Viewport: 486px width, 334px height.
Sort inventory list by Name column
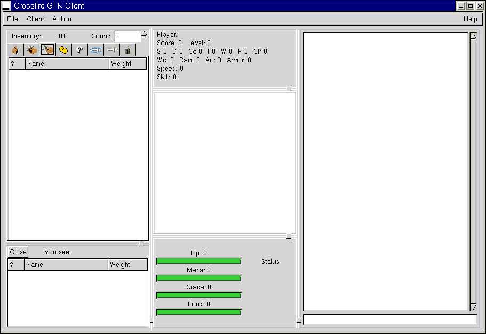67,64
